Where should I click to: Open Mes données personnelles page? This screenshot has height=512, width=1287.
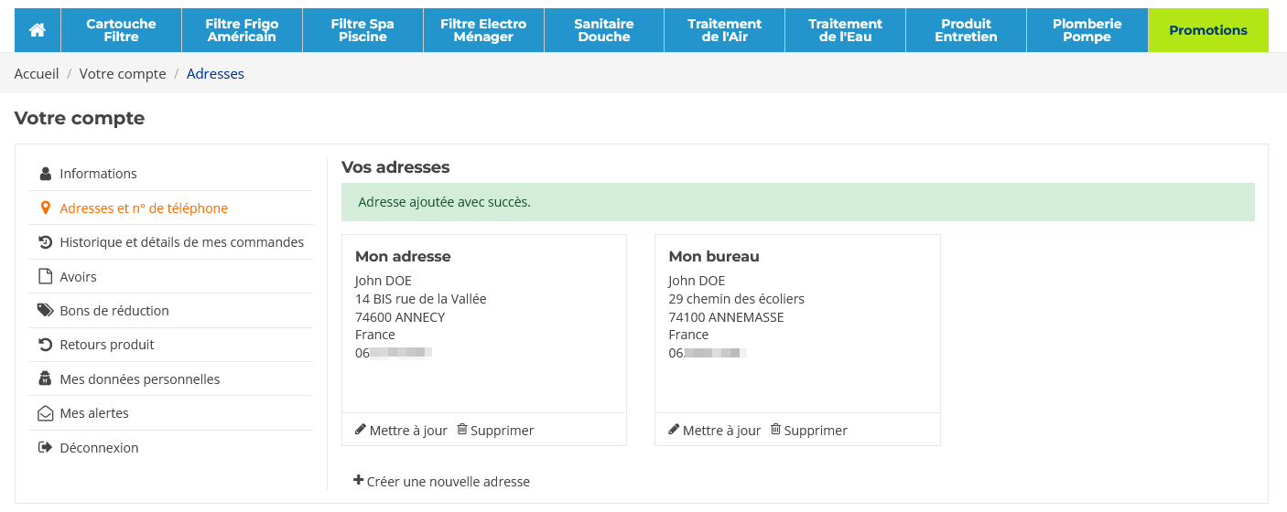[x=140, y=379]
